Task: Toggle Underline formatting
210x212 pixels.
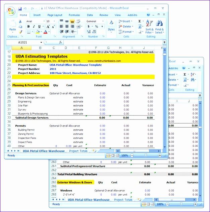Action: click(39, 26)
